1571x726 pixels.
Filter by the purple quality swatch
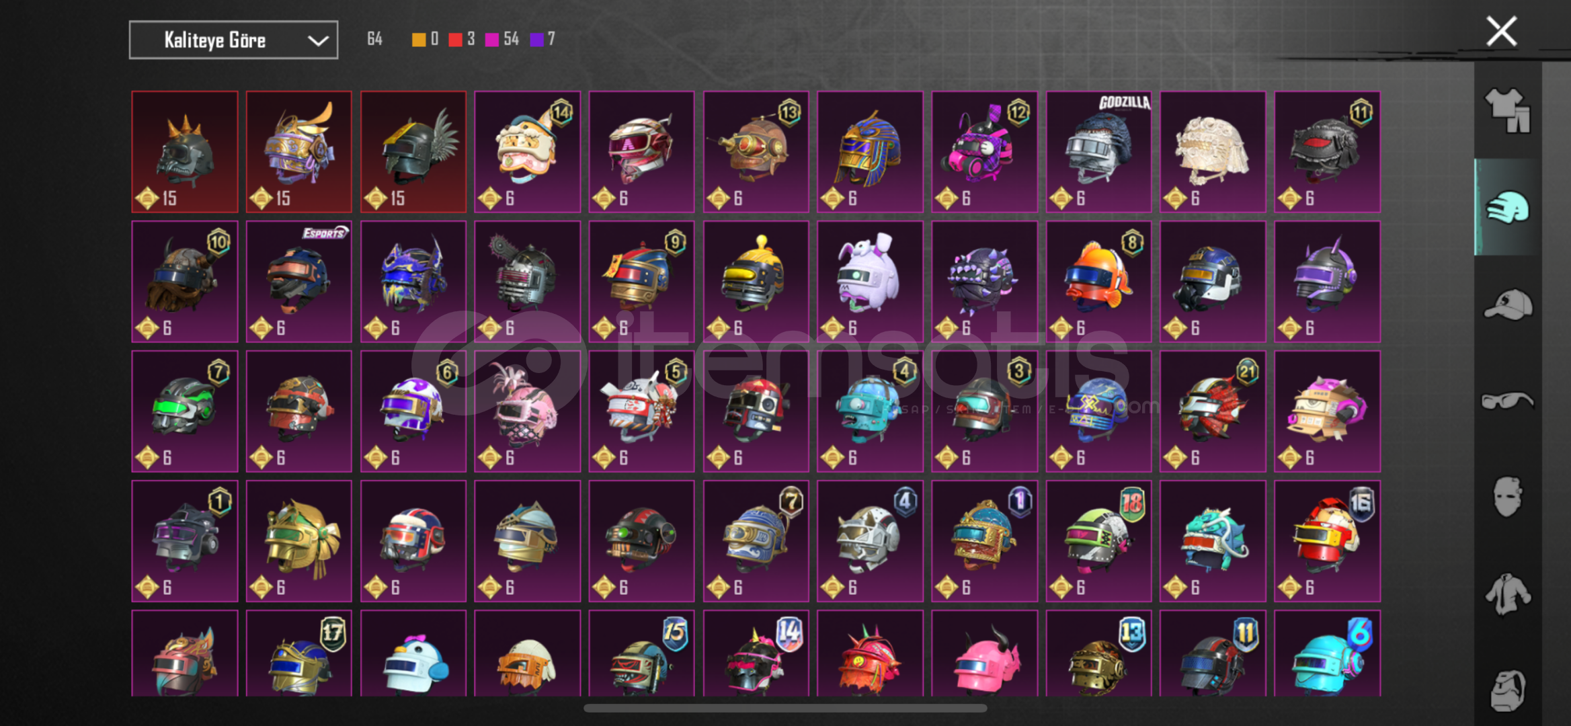tap(536, 40)
